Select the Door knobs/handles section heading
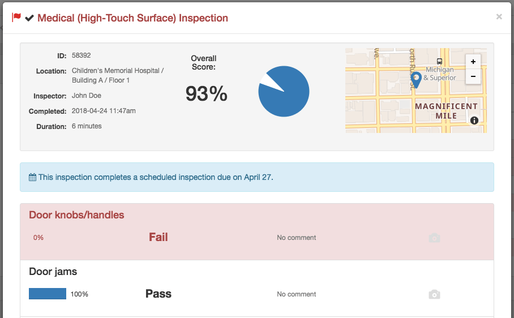The image size is (514, 318). point(77,215)
